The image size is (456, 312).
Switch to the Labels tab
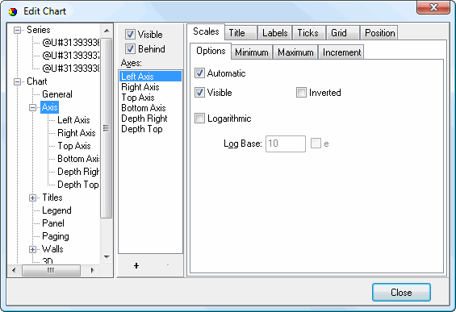coord(275,33)
